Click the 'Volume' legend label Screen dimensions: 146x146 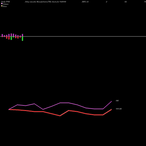pyautogui.click(x=6, y=4)
